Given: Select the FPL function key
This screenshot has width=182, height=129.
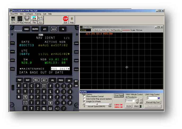Looking at the screenshot, I should click(52, 80).
